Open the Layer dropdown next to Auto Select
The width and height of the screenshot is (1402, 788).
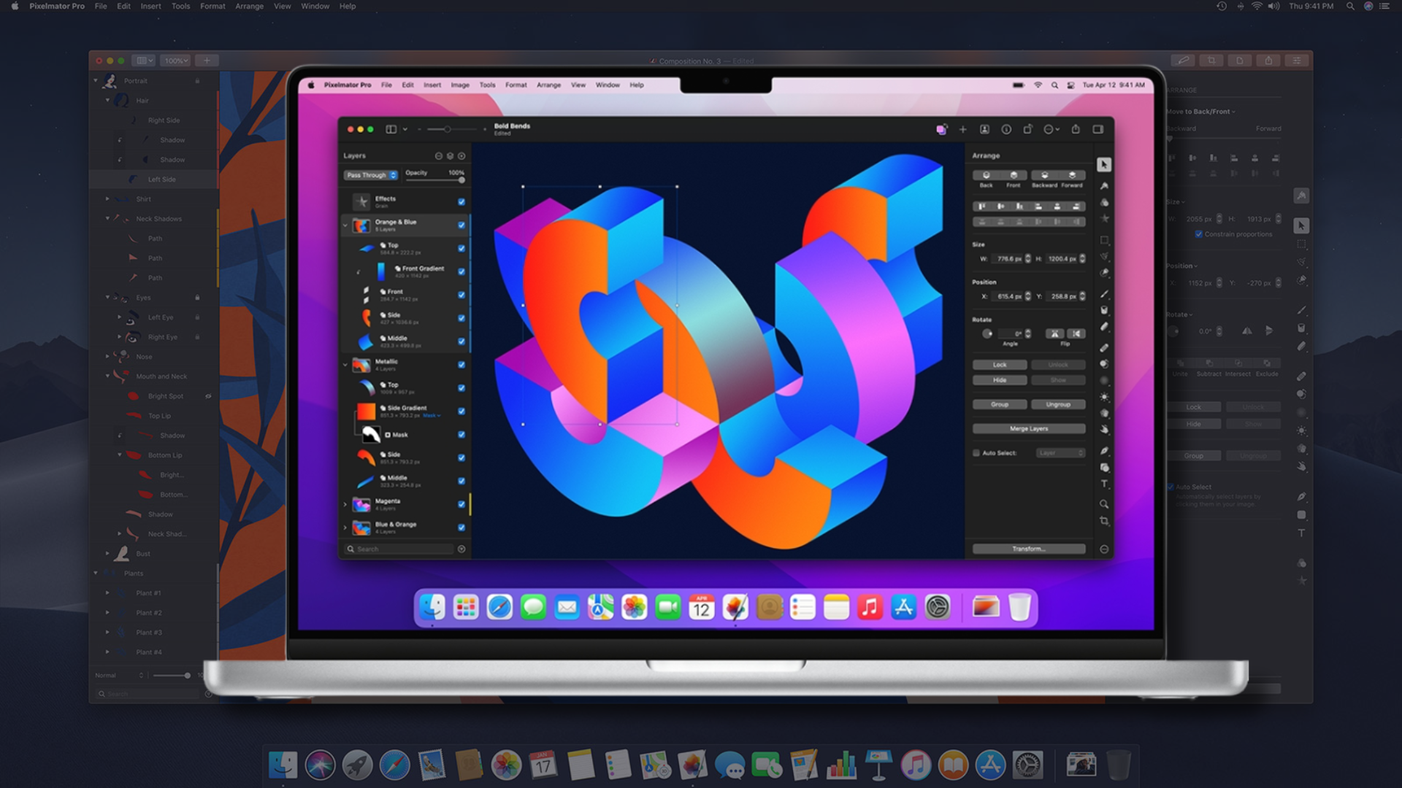coord(1060,453)
